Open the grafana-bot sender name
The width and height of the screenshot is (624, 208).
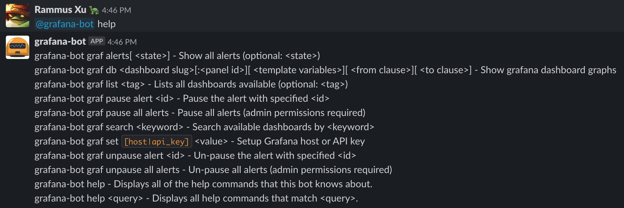[60, 41]
